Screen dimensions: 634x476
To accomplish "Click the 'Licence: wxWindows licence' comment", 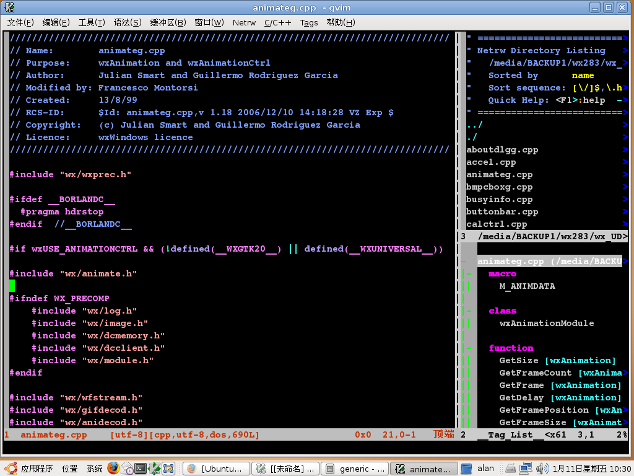I will (101, 137).
